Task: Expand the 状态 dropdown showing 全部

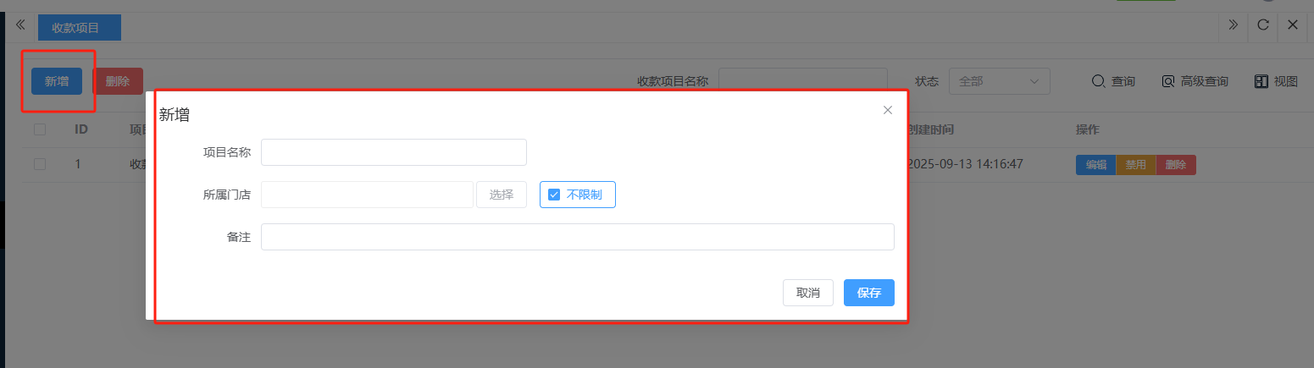Action: click(999, 81)
